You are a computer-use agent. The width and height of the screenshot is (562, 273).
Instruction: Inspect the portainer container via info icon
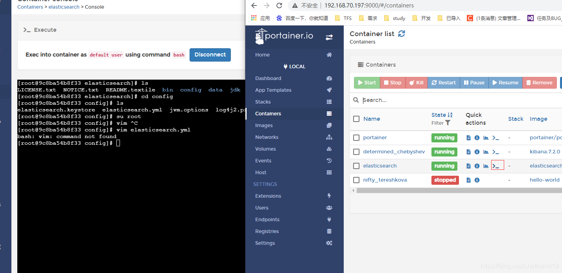click(477, 138)
